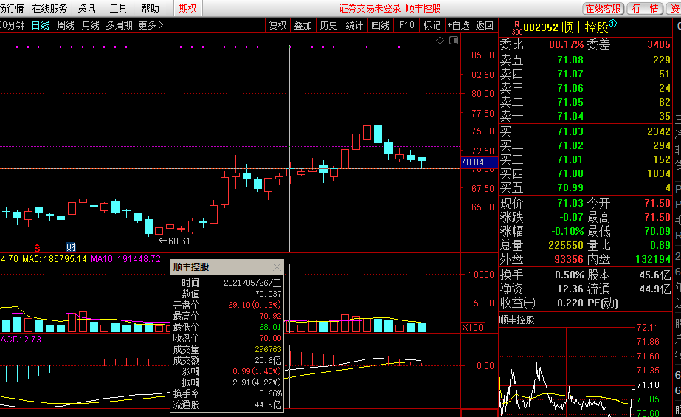Click the circled 1 badge after 顺丰控股
681x417 pixels.
pos(613,24)
